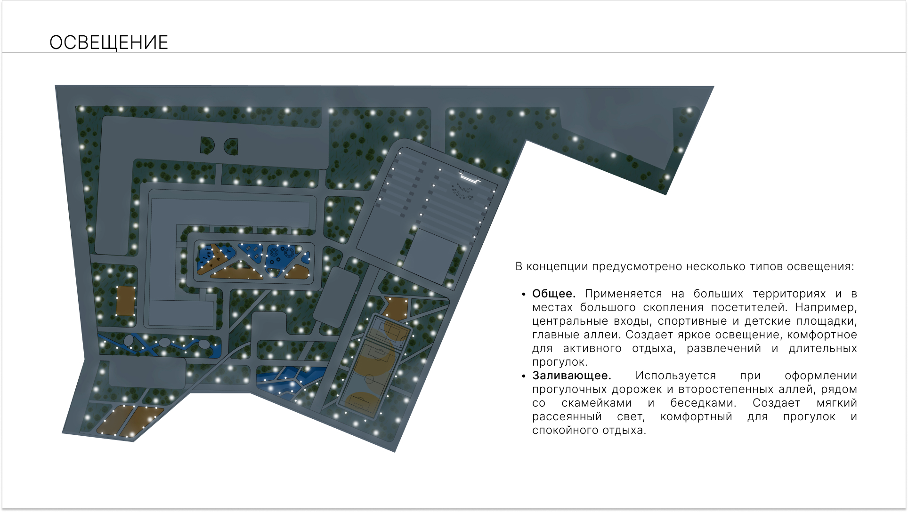The height and width of the screenshot is (512, 908).
Task: Click the word 'прогулок.' ending first bullet
Action: point(560,362)
